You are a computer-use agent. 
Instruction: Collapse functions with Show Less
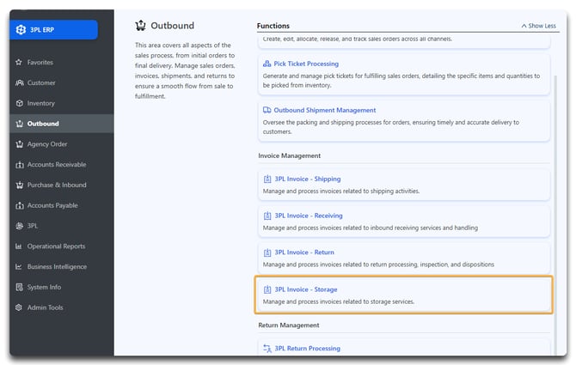coord(538,26)
